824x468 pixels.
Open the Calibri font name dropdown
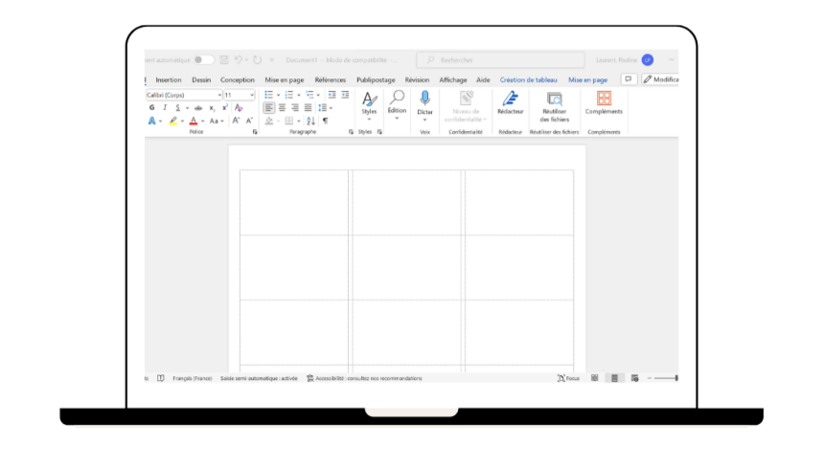coord(219,95)
